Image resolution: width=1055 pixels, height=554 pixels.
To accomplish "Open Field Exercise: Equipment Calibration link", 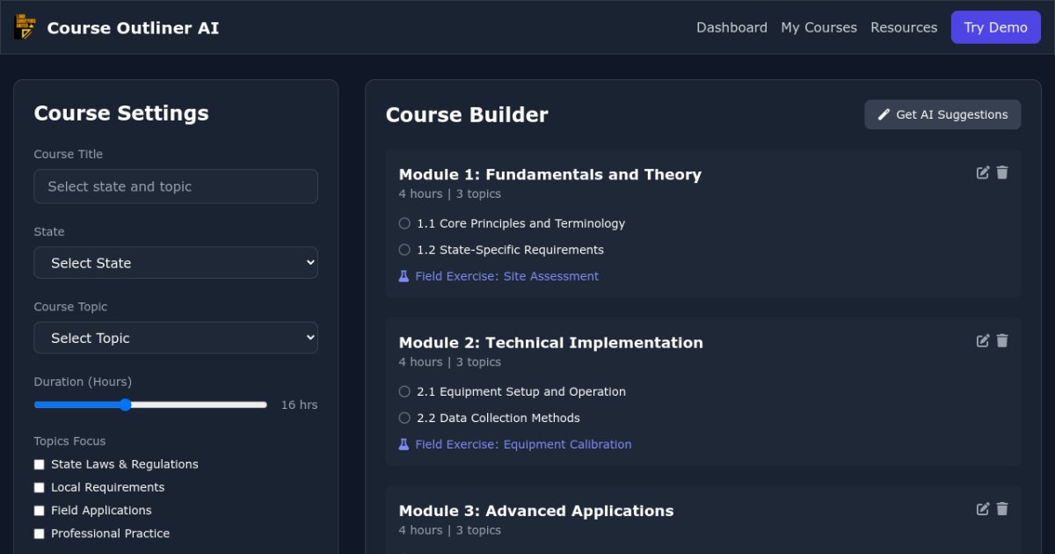I will pyautogui.click(x=524, y=444).
